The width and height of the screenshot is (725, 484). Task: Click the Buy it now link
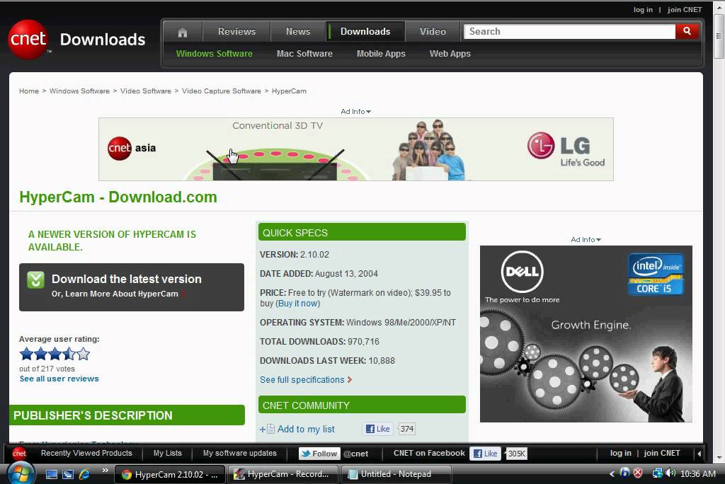tap(298, 304)
